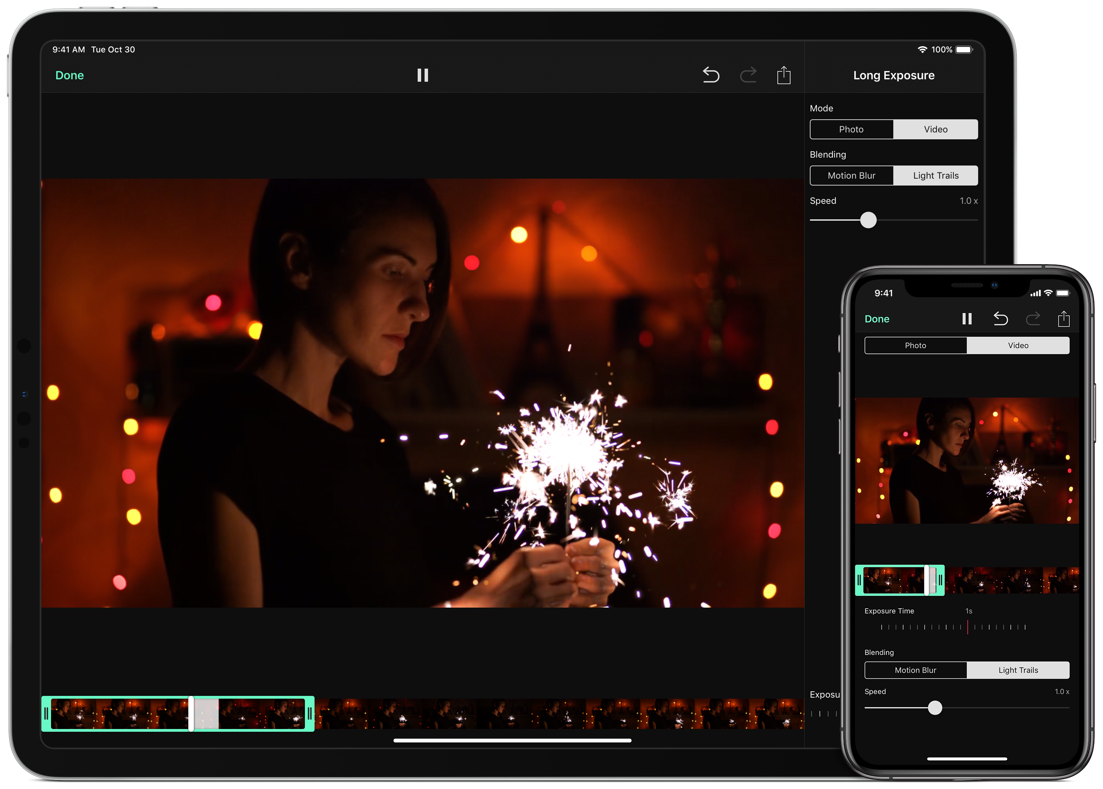The width and height of the screenshot is (1103, 789).
Task: Open the share icon on iPad
Action: point(783,75)
